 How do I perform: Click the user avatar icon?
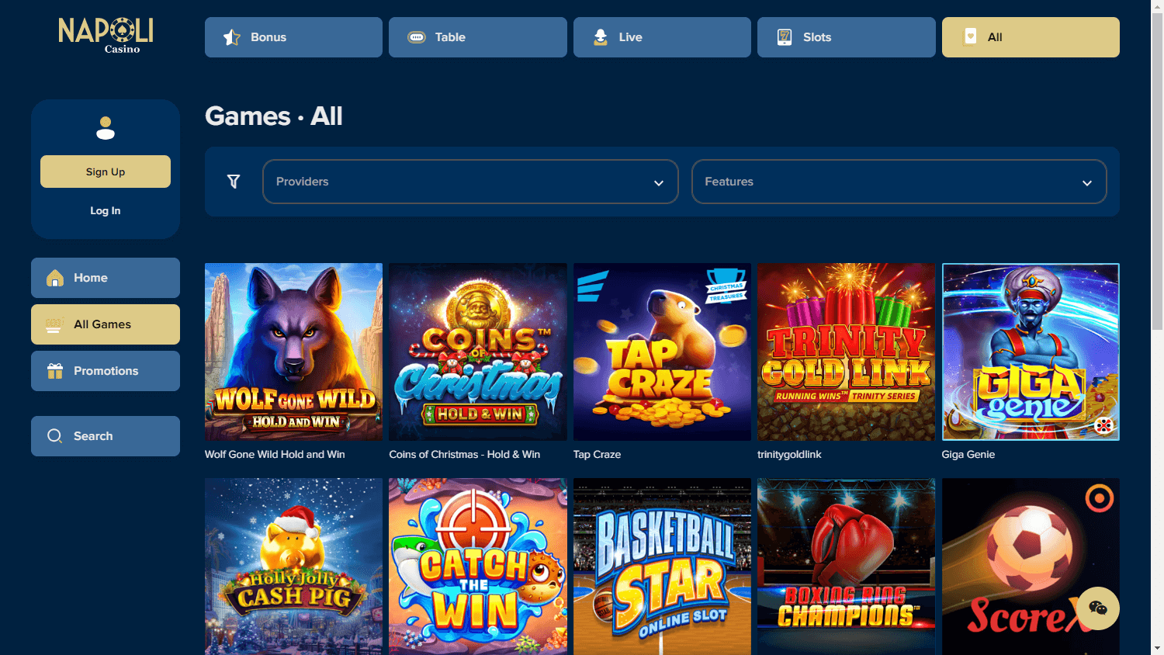106,128
